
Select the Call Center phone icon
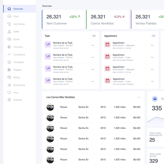(x=9, y=24)
